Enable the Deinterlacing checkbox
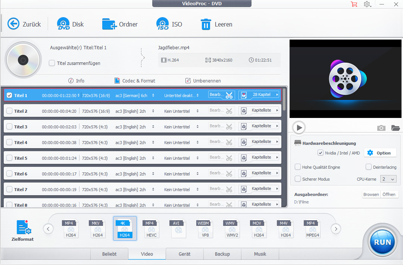This screenshot has width=403, height=265. 369,167
